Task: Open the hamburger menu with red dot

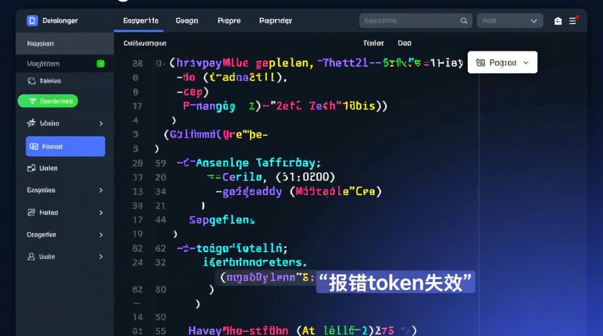Action: 573,21
